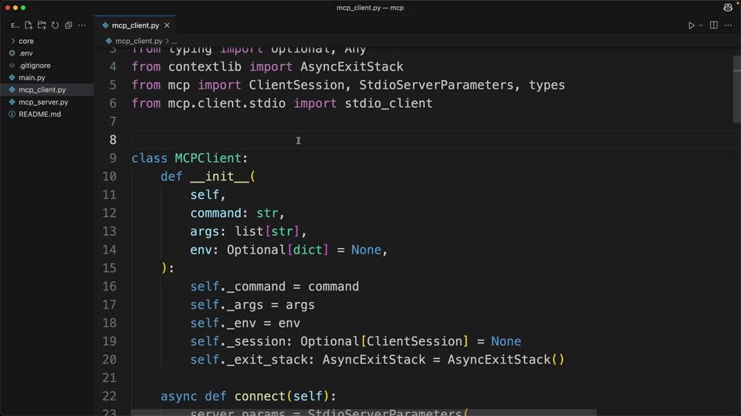Image resolution: width=741 pixels, height=416 pixels.
Task: Click the git icon beside .gitignore
Action: click(x=12, y=65)
